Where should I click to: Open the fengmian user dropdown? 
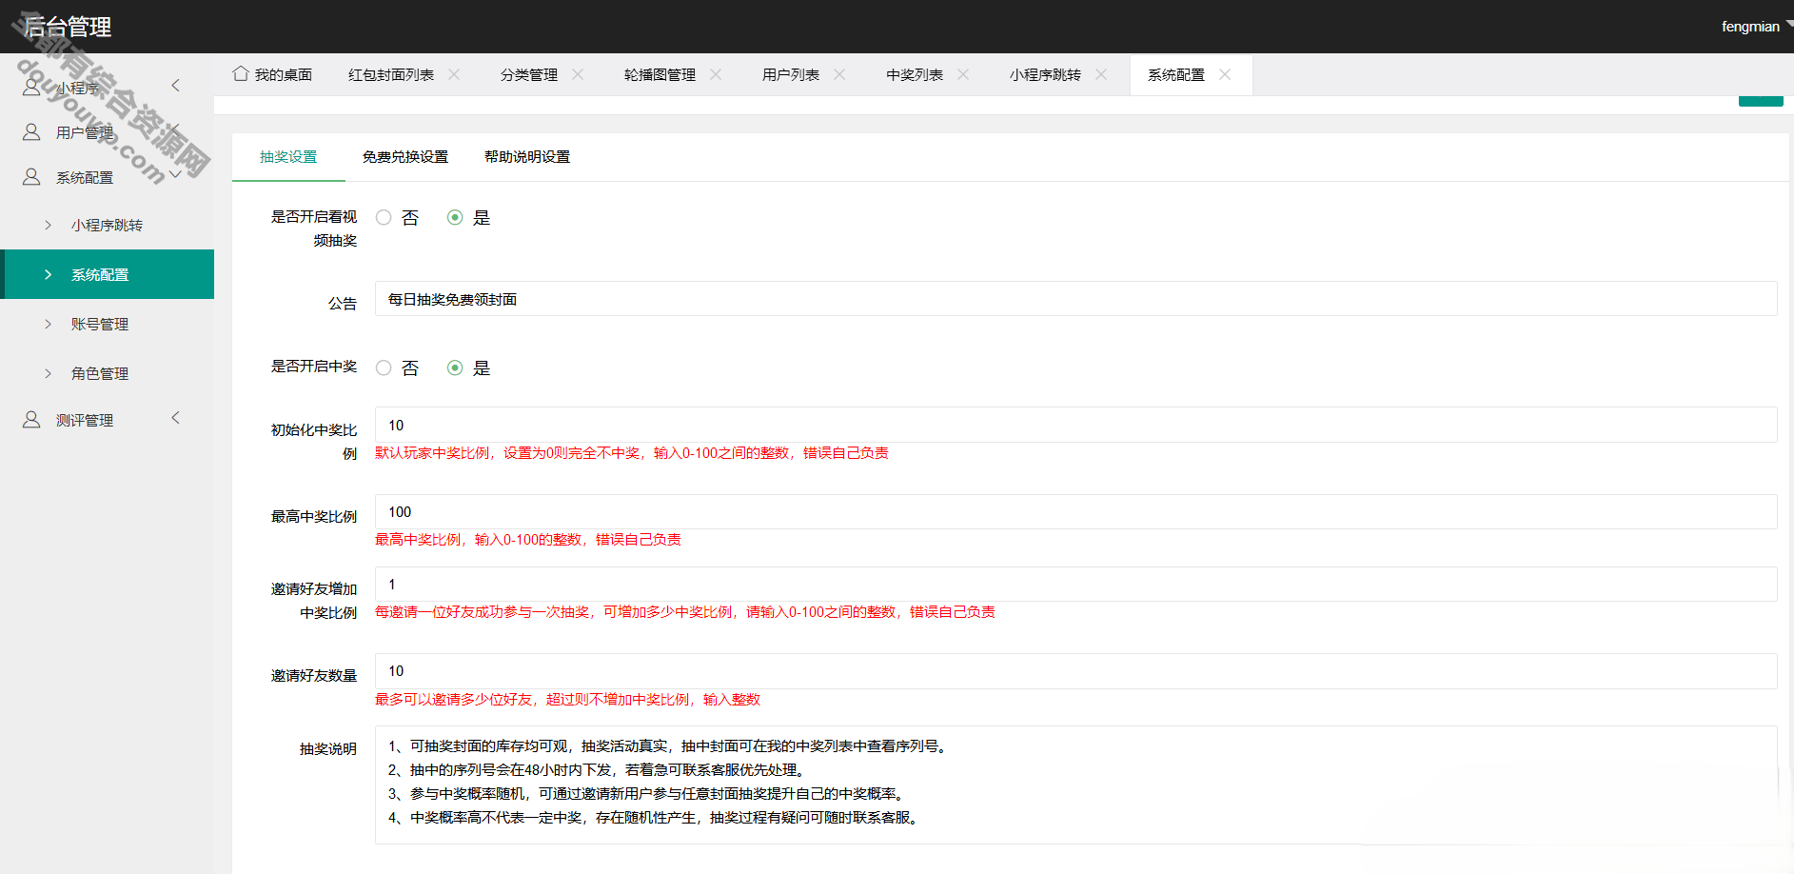[x=1756, y=27]
